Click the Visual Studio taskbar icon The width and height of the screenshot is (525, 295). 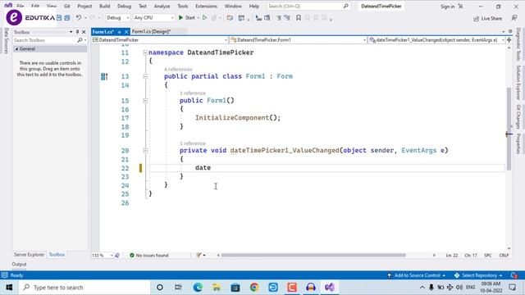click(330, 288)
